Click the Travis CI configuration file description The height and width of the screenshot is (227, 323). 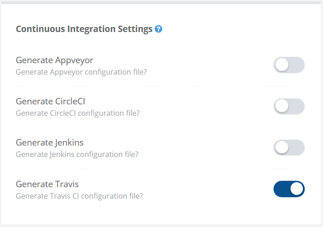pyautogui.click(x=79, y=196)
